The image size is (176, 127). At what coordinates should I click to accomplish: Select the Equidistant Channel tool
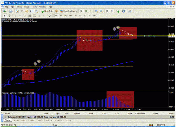[30, 16]
